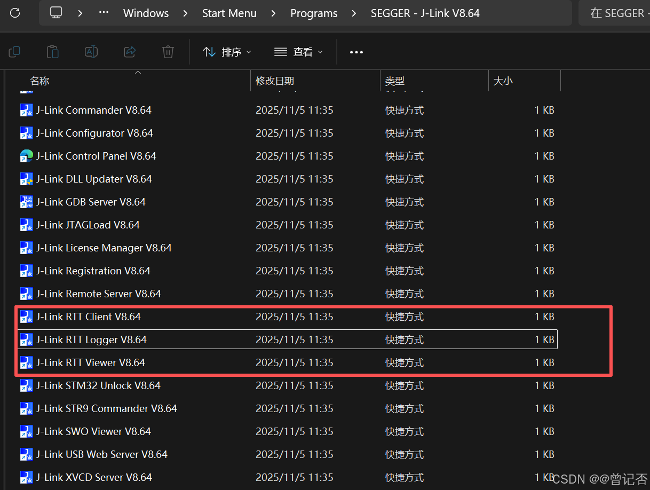Click the delete trash icon in the toolbar
Viewport: 650px width, 490px height.
pos(168,52)
